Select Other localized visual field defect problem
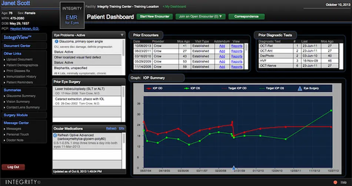Screen dimensions: 352x186 (87, 60)
